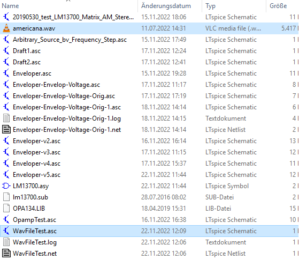
Task: Select file name americana.wav
Action: point(34,28)
